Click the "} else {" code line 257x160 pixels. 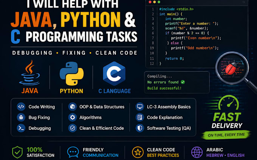(175, 43)
